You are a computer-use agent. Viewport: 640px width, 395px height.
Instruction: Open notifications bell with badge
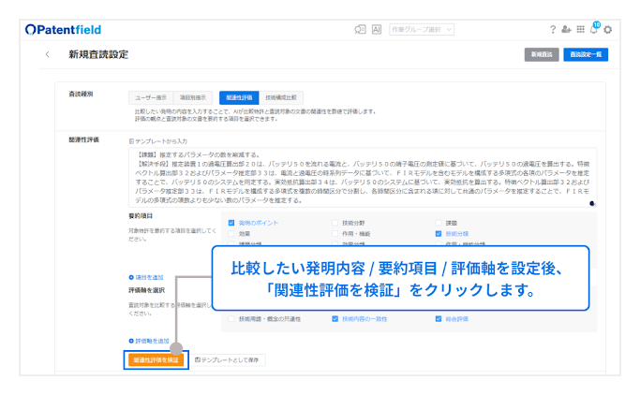click(593, 30)
